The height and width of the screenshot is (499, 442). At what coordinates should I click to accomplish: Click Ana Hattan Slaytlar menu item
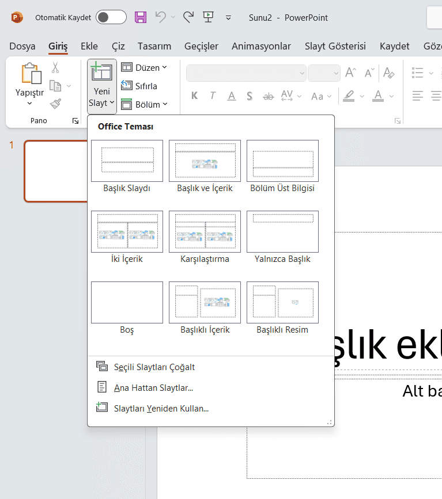click(x=211, y=387)
